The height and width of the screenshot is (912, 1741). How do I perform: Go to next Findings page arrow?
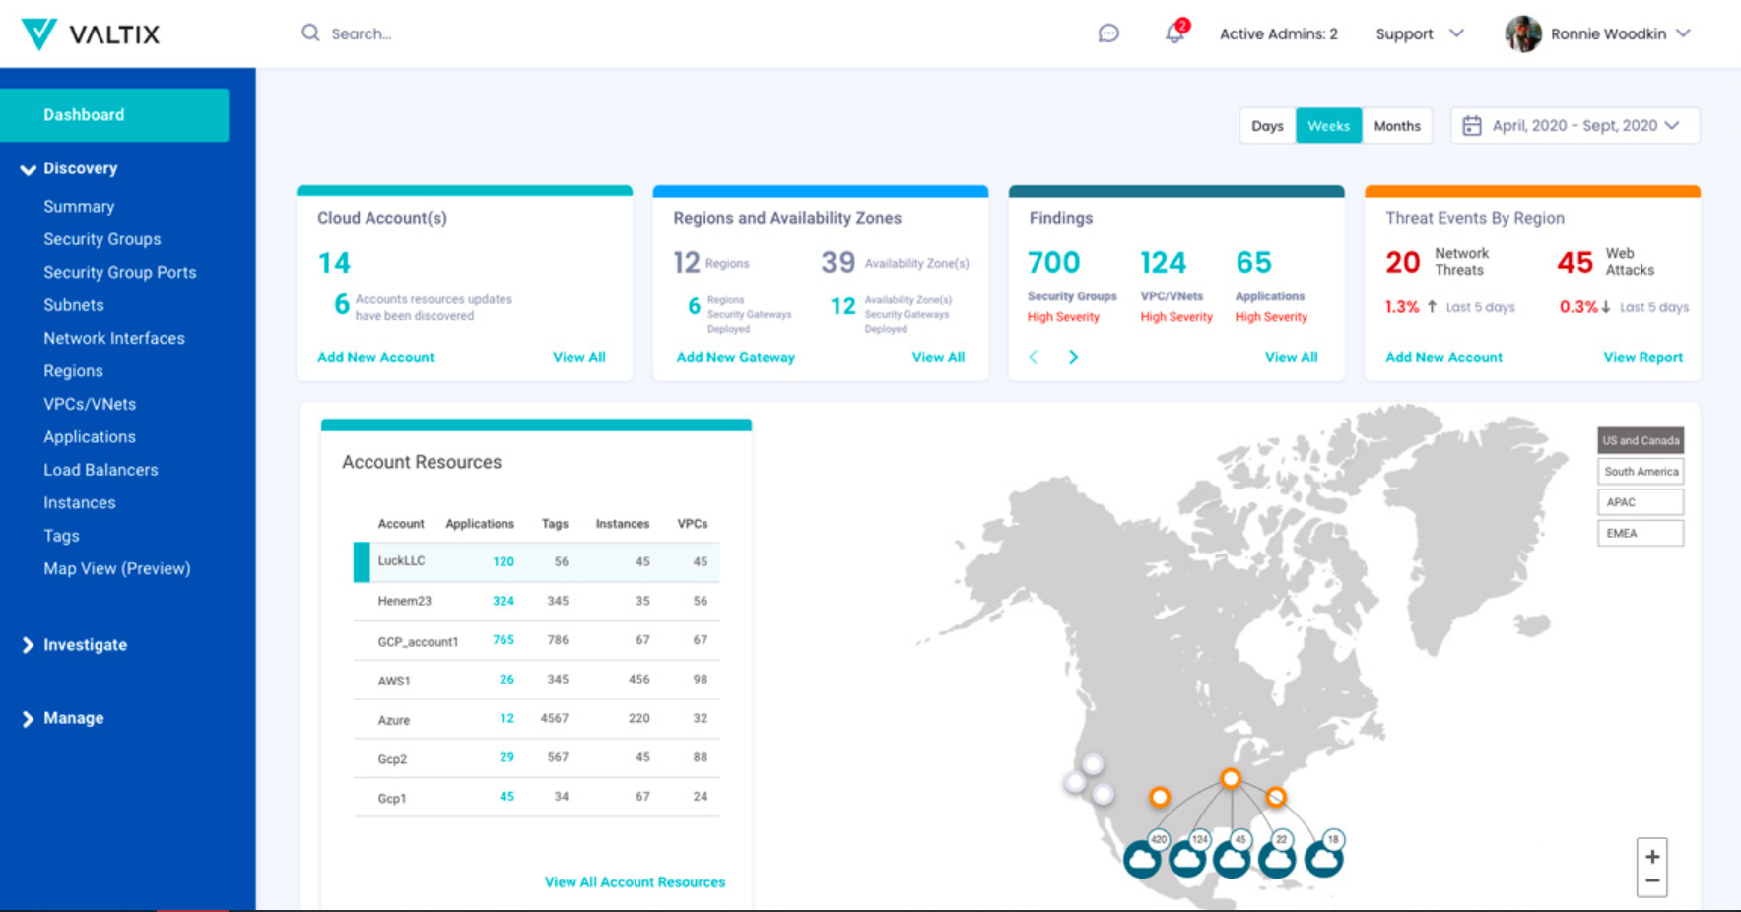coord(1074,358)
